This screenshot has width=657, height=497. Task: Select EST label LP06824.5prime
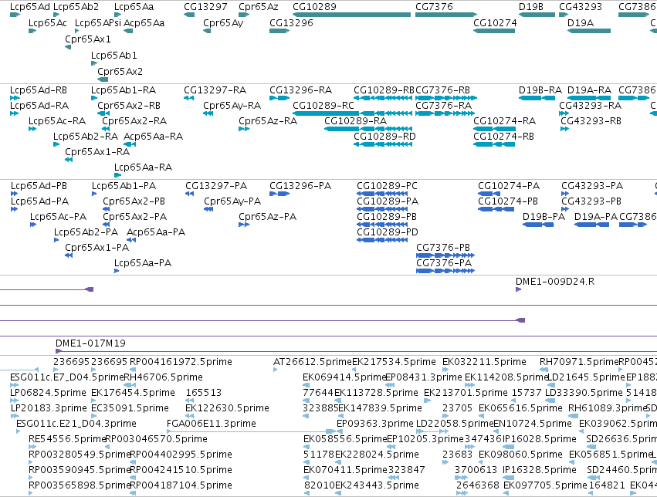(48, 393)
